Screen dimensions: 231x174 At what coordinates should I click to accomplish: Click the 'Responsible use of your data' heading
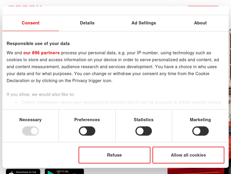click(38, 44)
